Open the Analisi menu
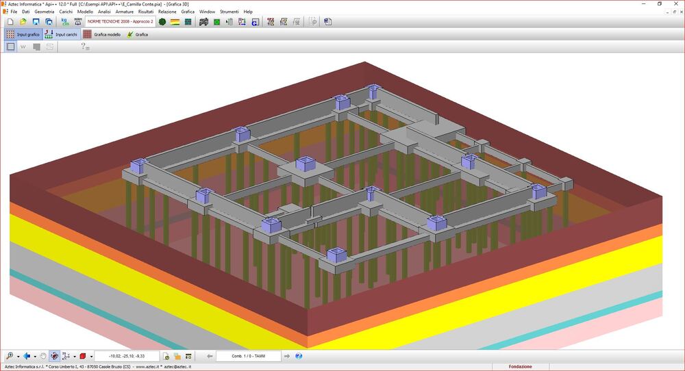 click(x=104, y=12)
